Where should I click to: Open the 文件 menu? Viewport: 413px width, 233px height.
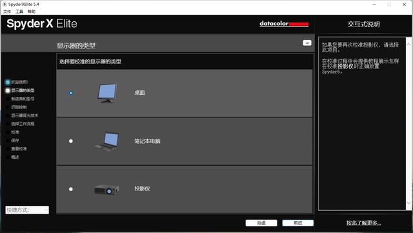point(7,12)
